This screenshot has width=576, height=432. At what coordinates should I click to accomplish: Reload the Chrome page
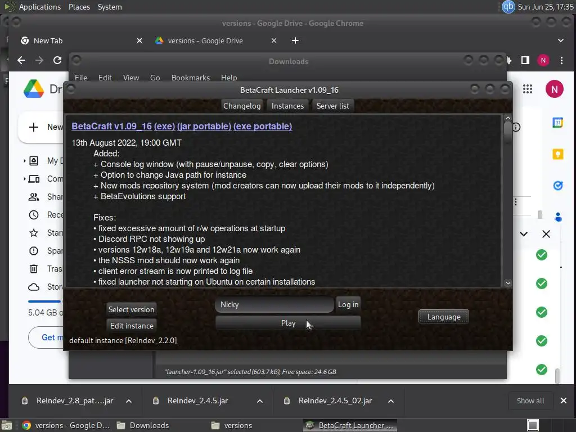click(57, 60)
